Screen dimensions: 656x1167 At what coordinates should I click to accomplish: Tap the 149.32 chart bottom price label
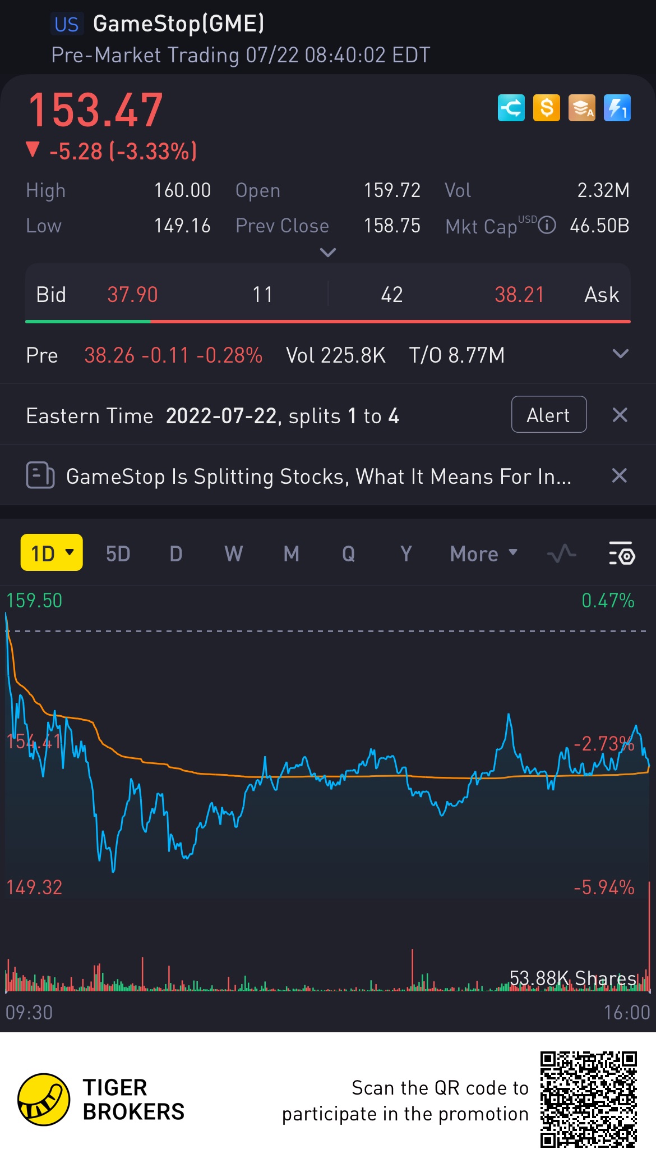pyautogui.click(x=34, y=887)
